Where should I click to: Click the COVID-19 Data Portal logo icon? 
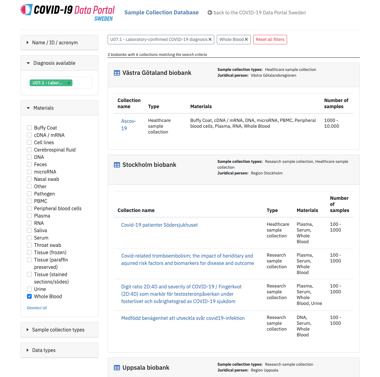(x=26, y=10)
